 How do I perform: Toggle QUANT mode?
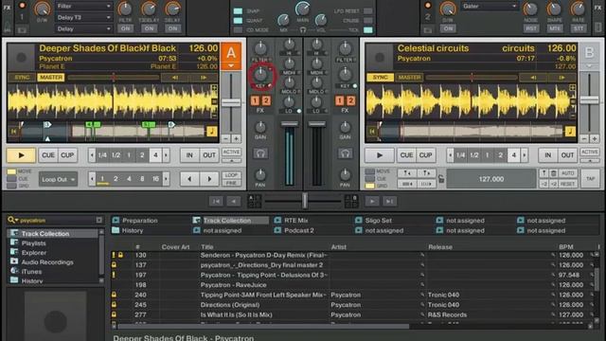pos(238,21)
